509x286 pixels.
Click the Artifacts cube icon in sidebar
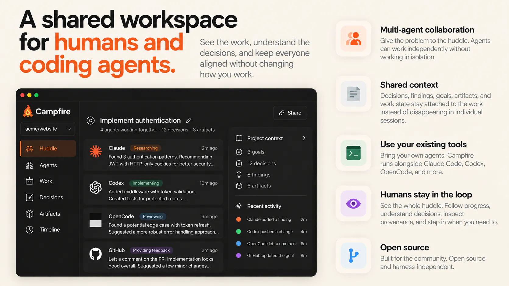(x=30, y=214)
